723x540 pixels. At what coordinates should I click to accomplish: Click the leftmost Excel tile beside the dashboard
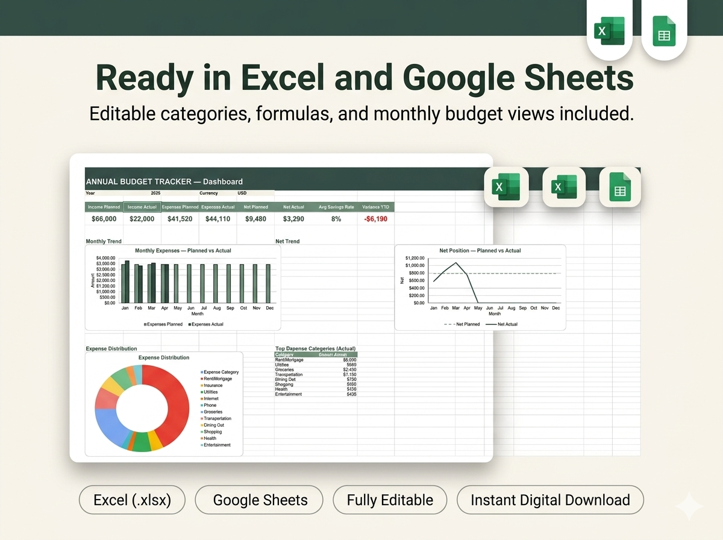click(x=506, y=187)
